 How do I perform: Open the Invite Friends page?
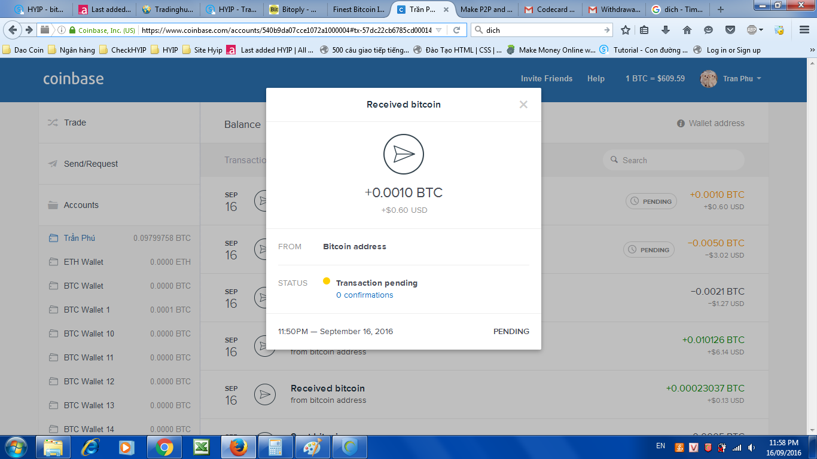pos(547,78)
